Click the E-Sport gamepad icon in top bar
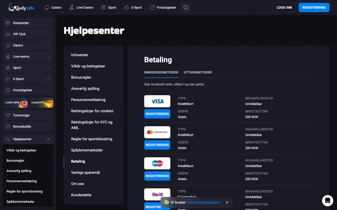This screenshot has width=337, height=210. click(x=127, y=8)
